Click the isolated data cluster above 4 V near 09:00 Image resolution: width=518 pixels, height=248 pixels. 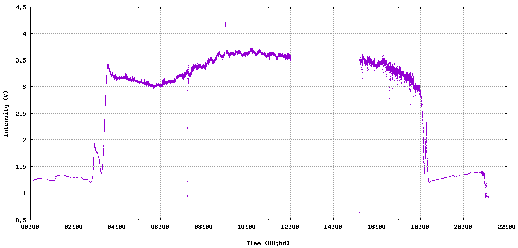tap(226, 23)
